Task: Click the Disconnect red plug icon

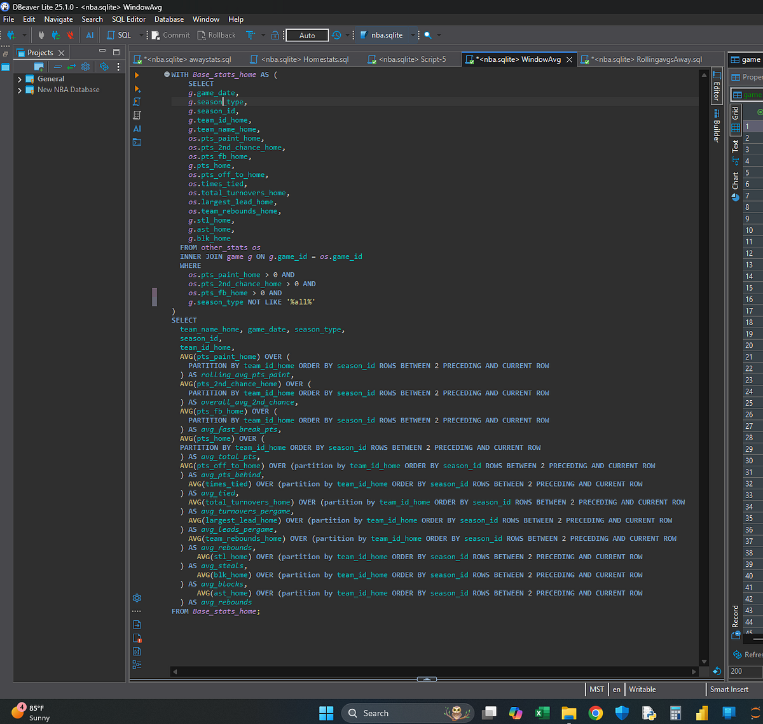Action: [x=70, y=35]
